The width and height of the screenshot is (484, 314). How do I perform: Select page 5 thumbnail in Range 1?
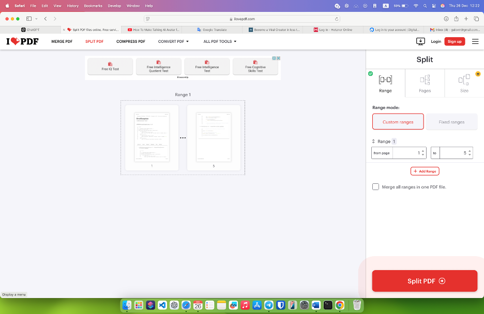point(214,137)
